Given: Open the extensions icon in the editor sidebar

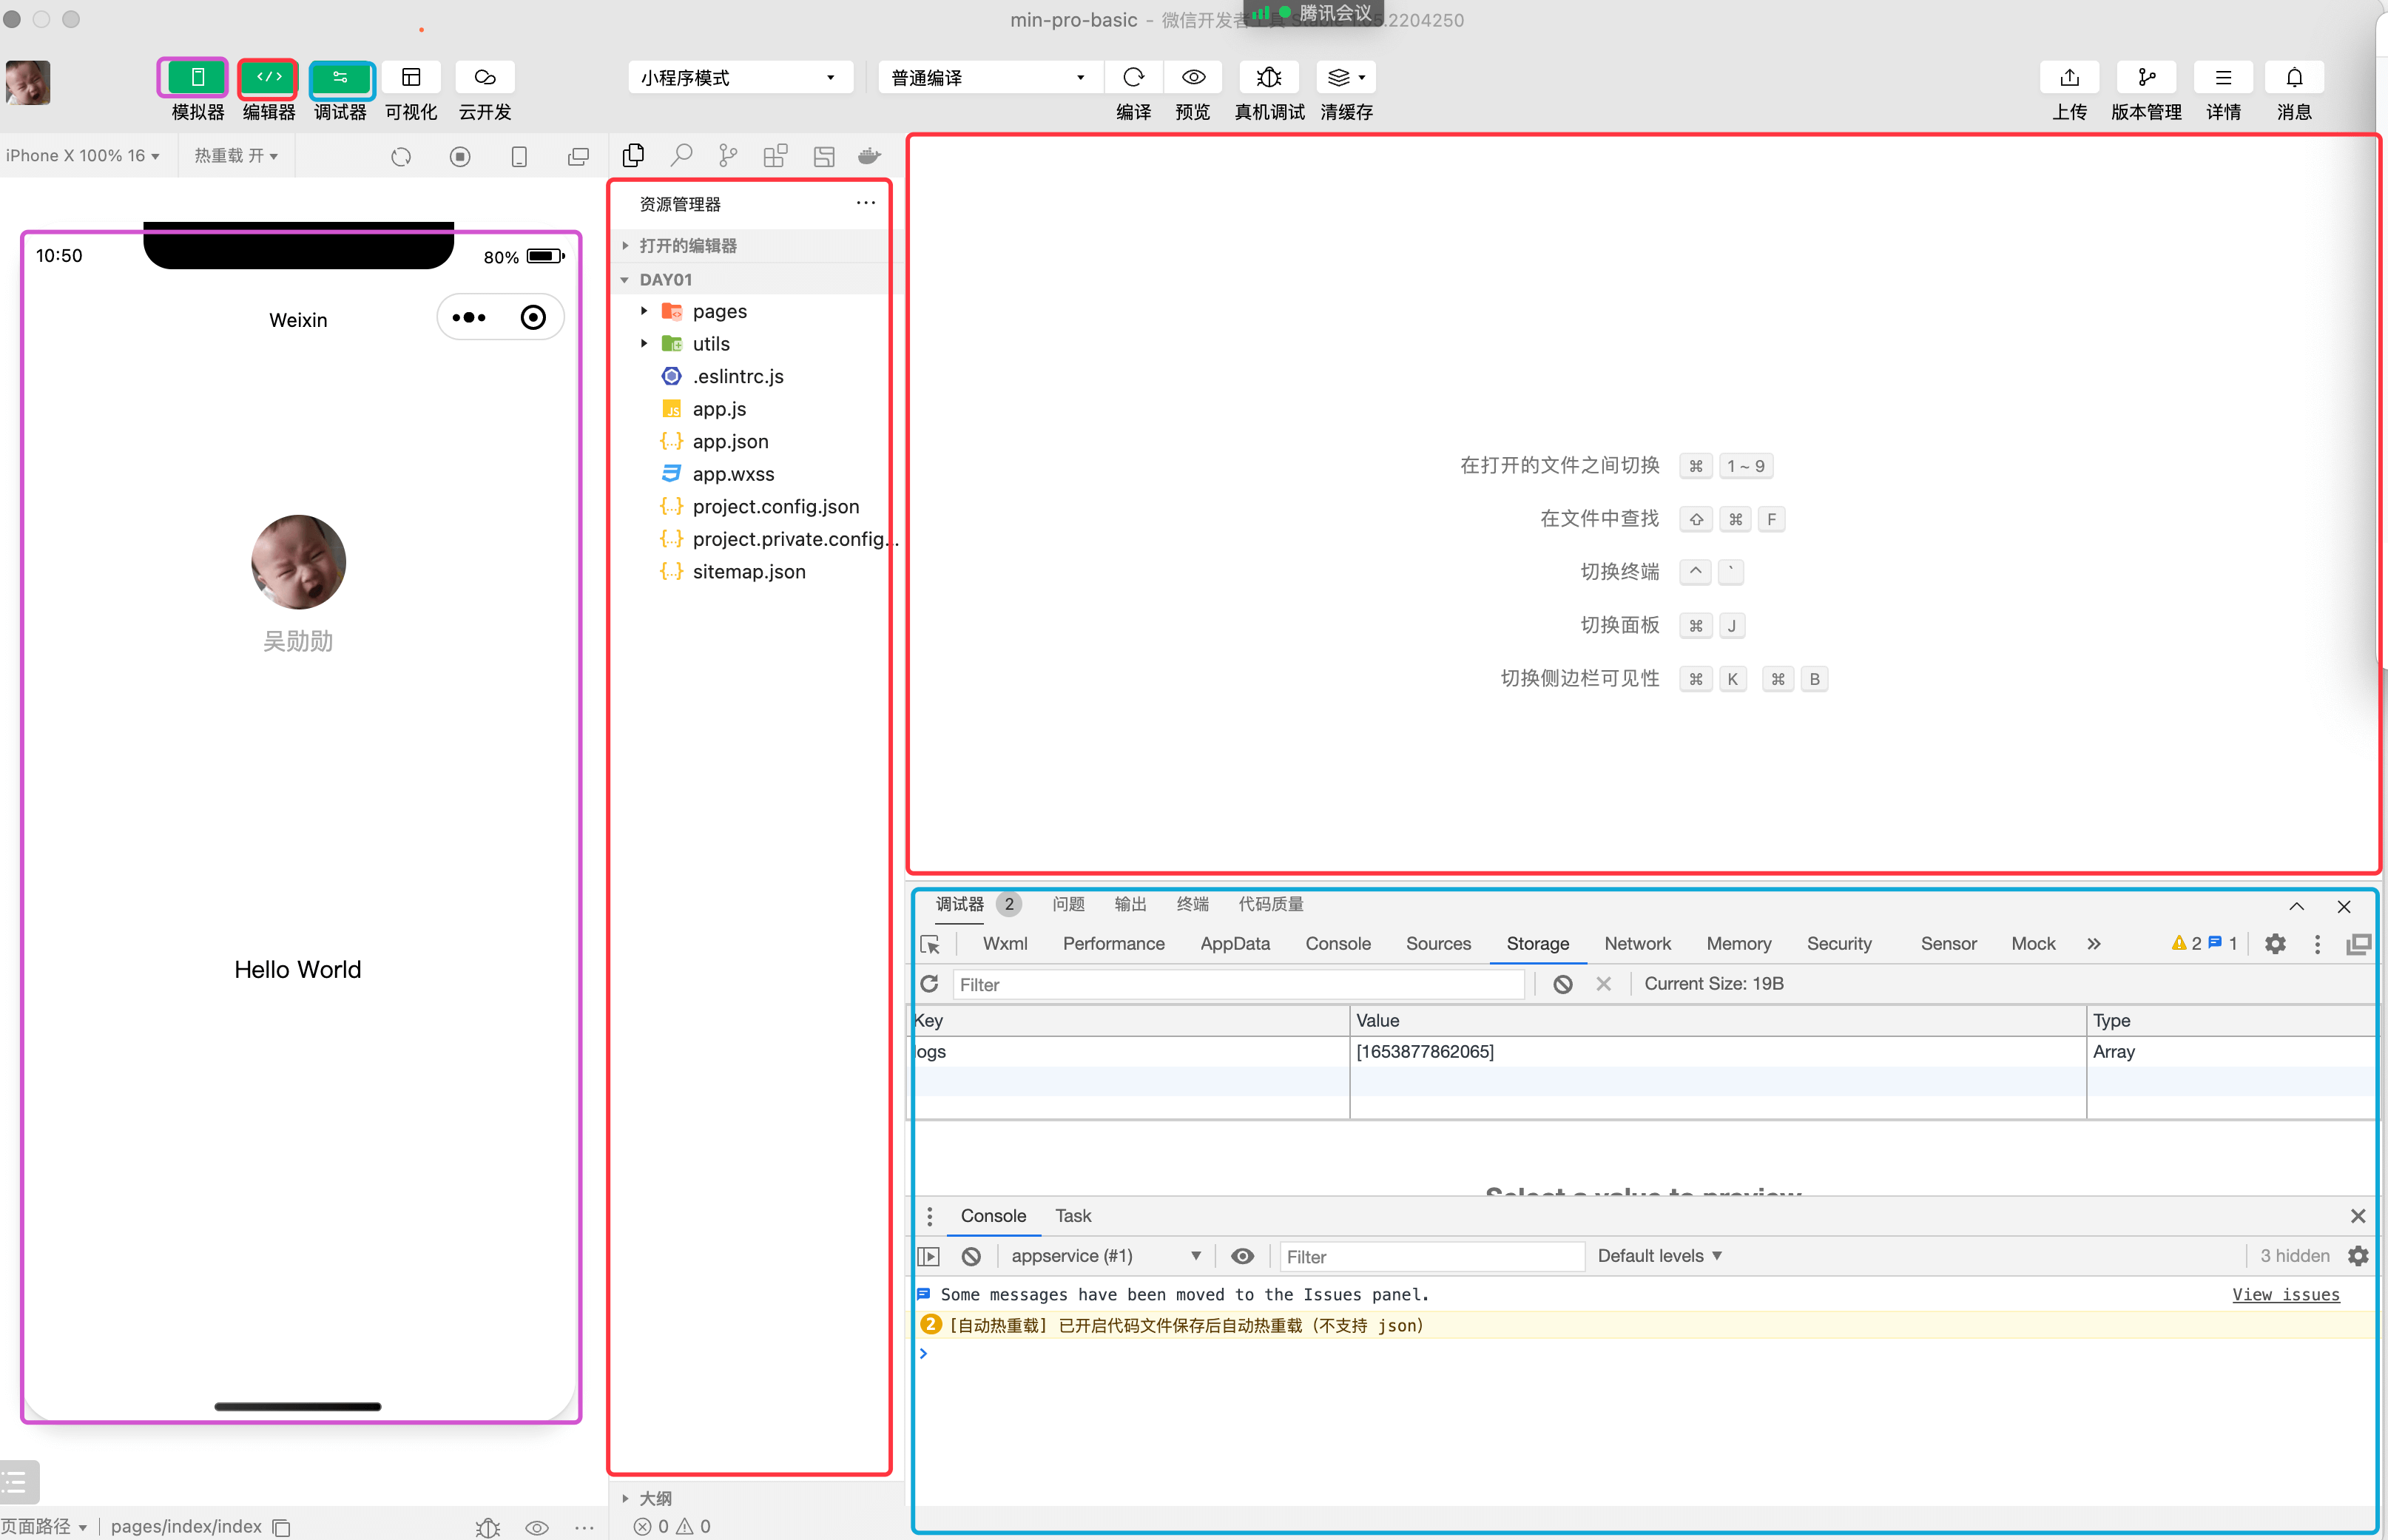Looking at the screenshot, I should (x=775, y=156).
